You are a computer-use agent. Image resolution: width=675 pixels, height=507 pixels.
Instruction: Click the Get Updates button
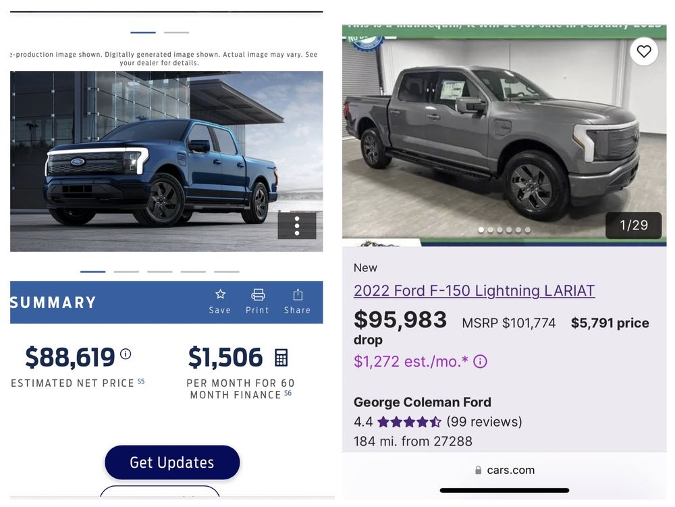[x=172, y=462]
